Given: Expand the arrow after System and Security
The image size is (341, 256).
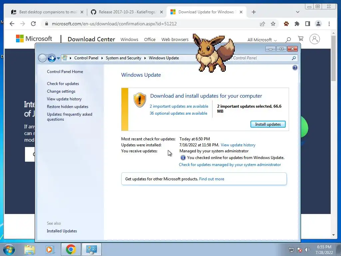Looking at the screenshot, I should 145,58.
